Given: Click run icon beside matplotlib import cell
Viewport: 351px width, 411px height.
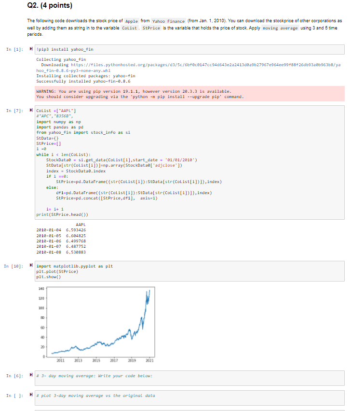Looking at the screenshot, I should [x=31, y=265].
